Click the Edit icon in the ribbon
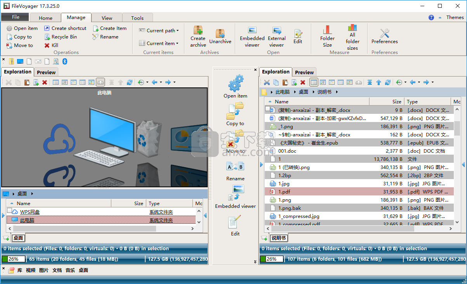Viewport: 467px width, 284px height. [298, 33]
